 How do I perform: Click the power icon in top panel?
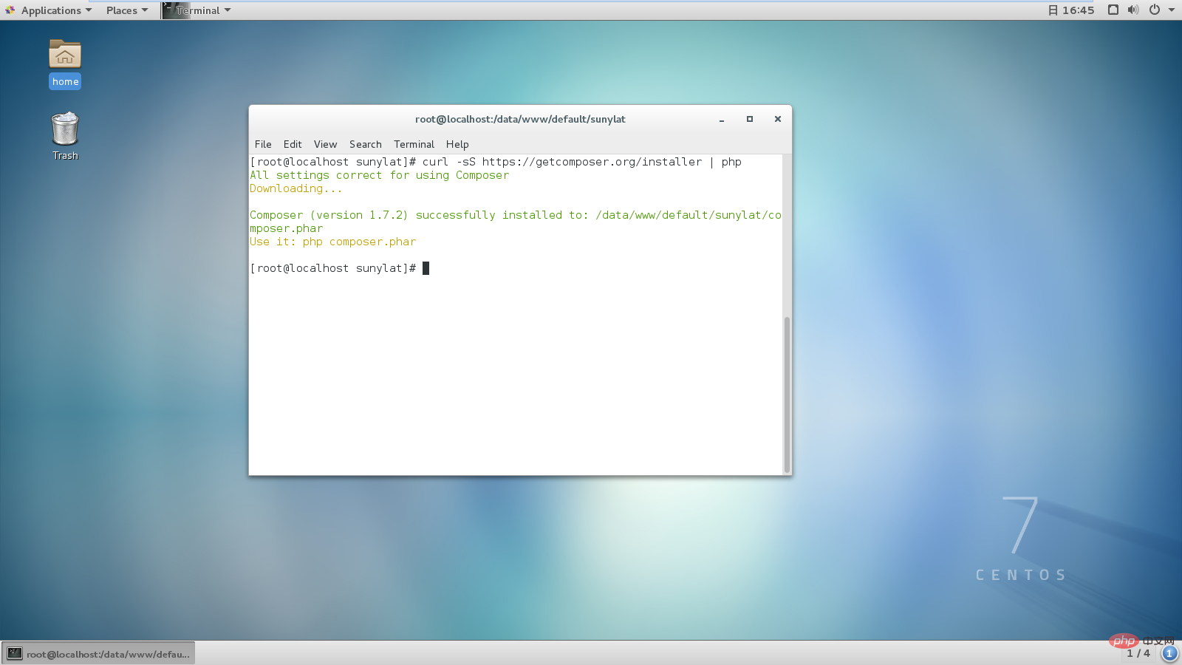[1155, 10]
